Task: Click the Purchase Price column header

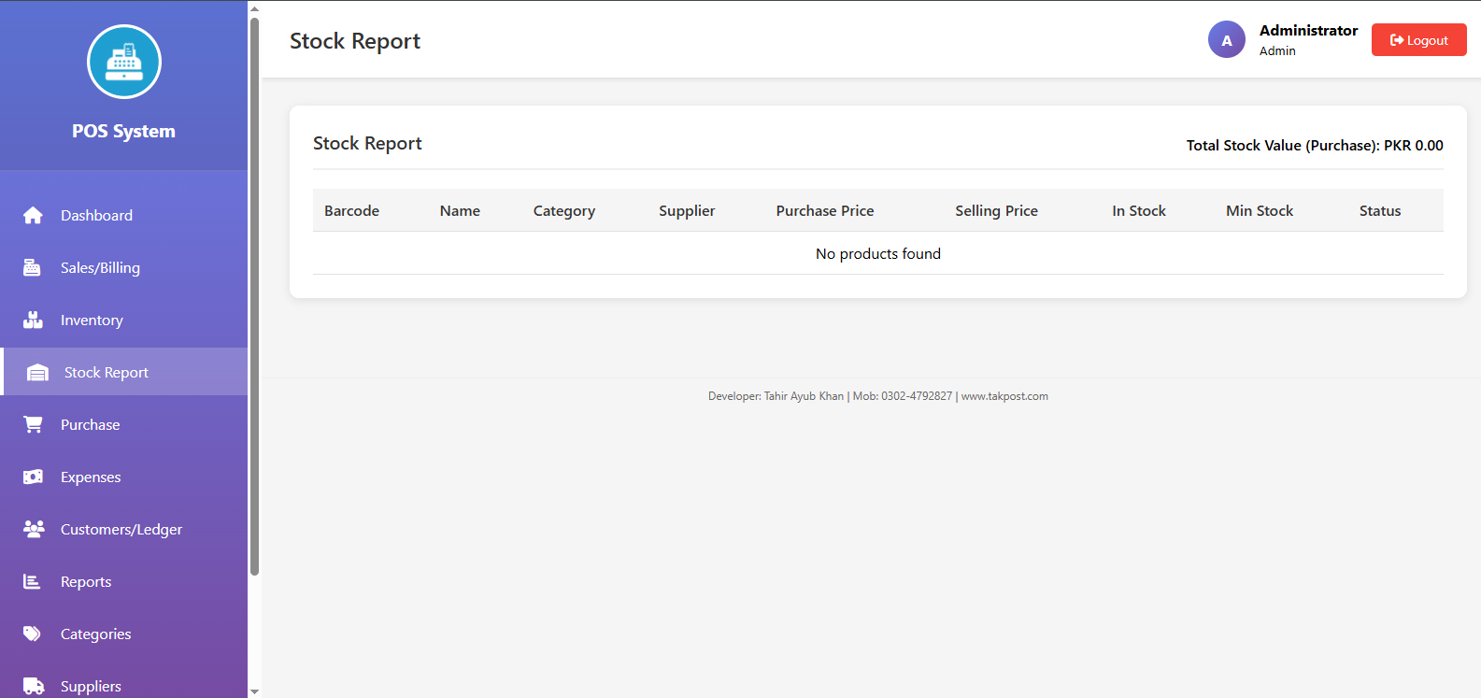Action: tap(824, 211)
